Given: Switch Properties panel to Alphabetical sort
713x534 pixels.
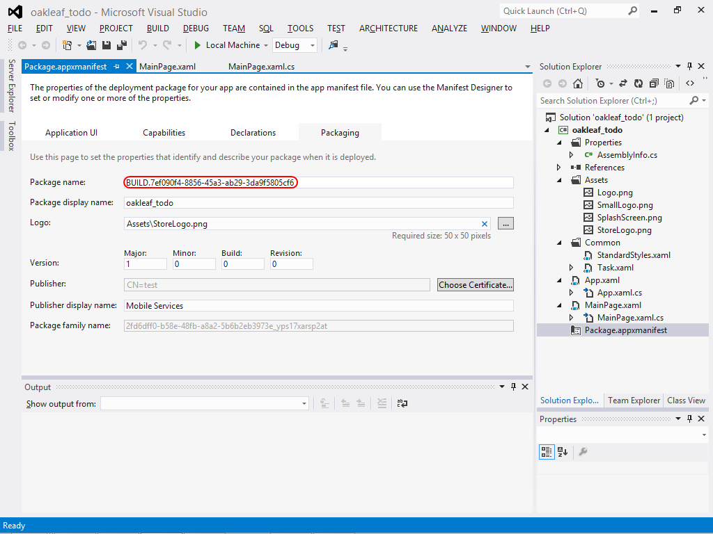Looking at the screenshot, I should [563, 452].
